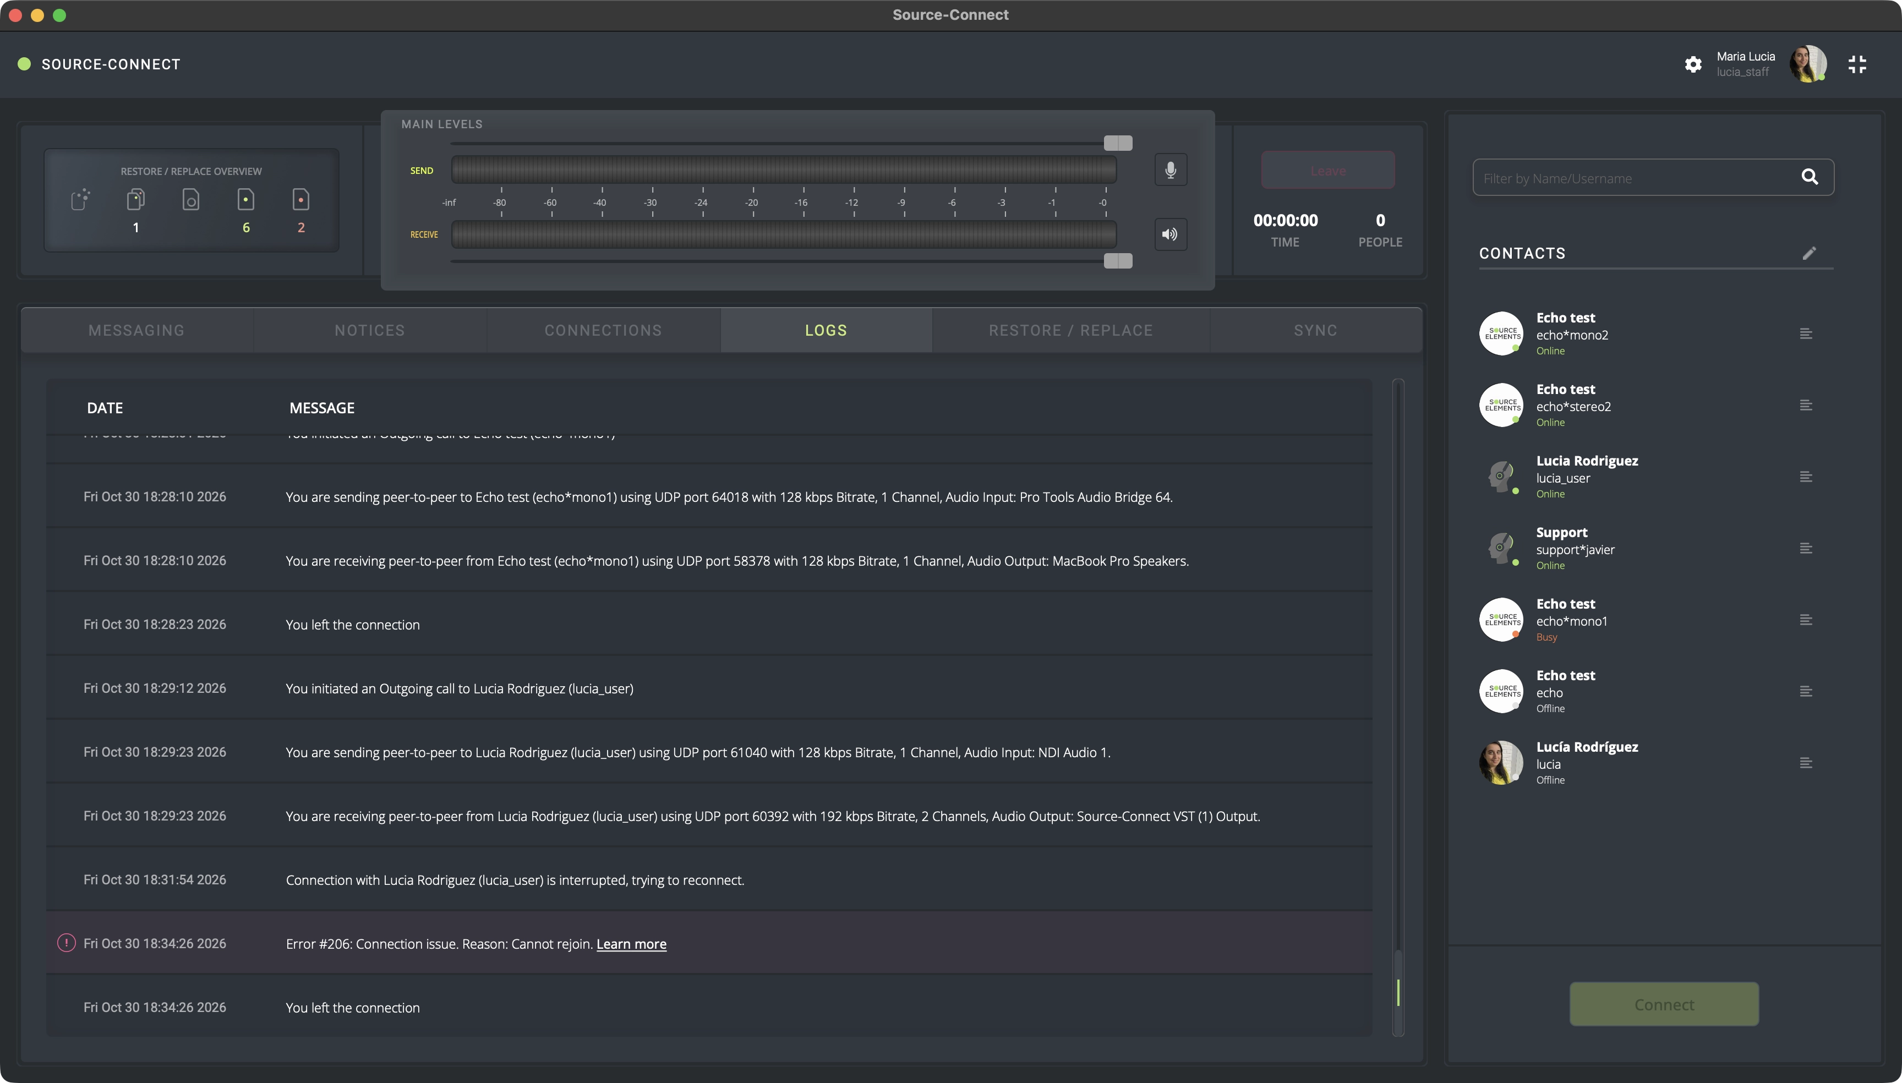Mute the send microphone
The width and height of the screenshot is (1902, 1083).
click(x=1170, y=171)
